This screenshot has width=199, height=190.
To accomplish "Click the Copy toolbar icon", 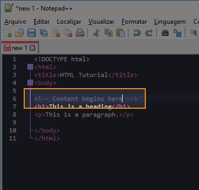I will 108,33.
